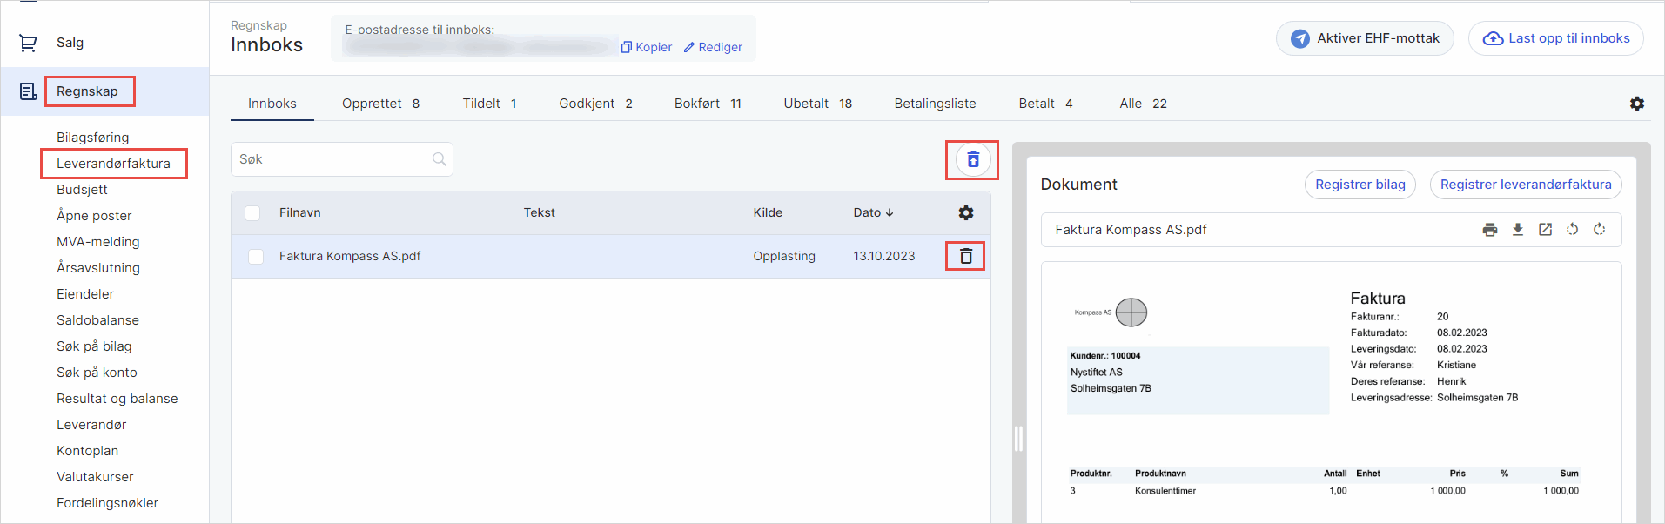Rotate document clockwise
1665x524 pixels.
[x=1599, y=230]
